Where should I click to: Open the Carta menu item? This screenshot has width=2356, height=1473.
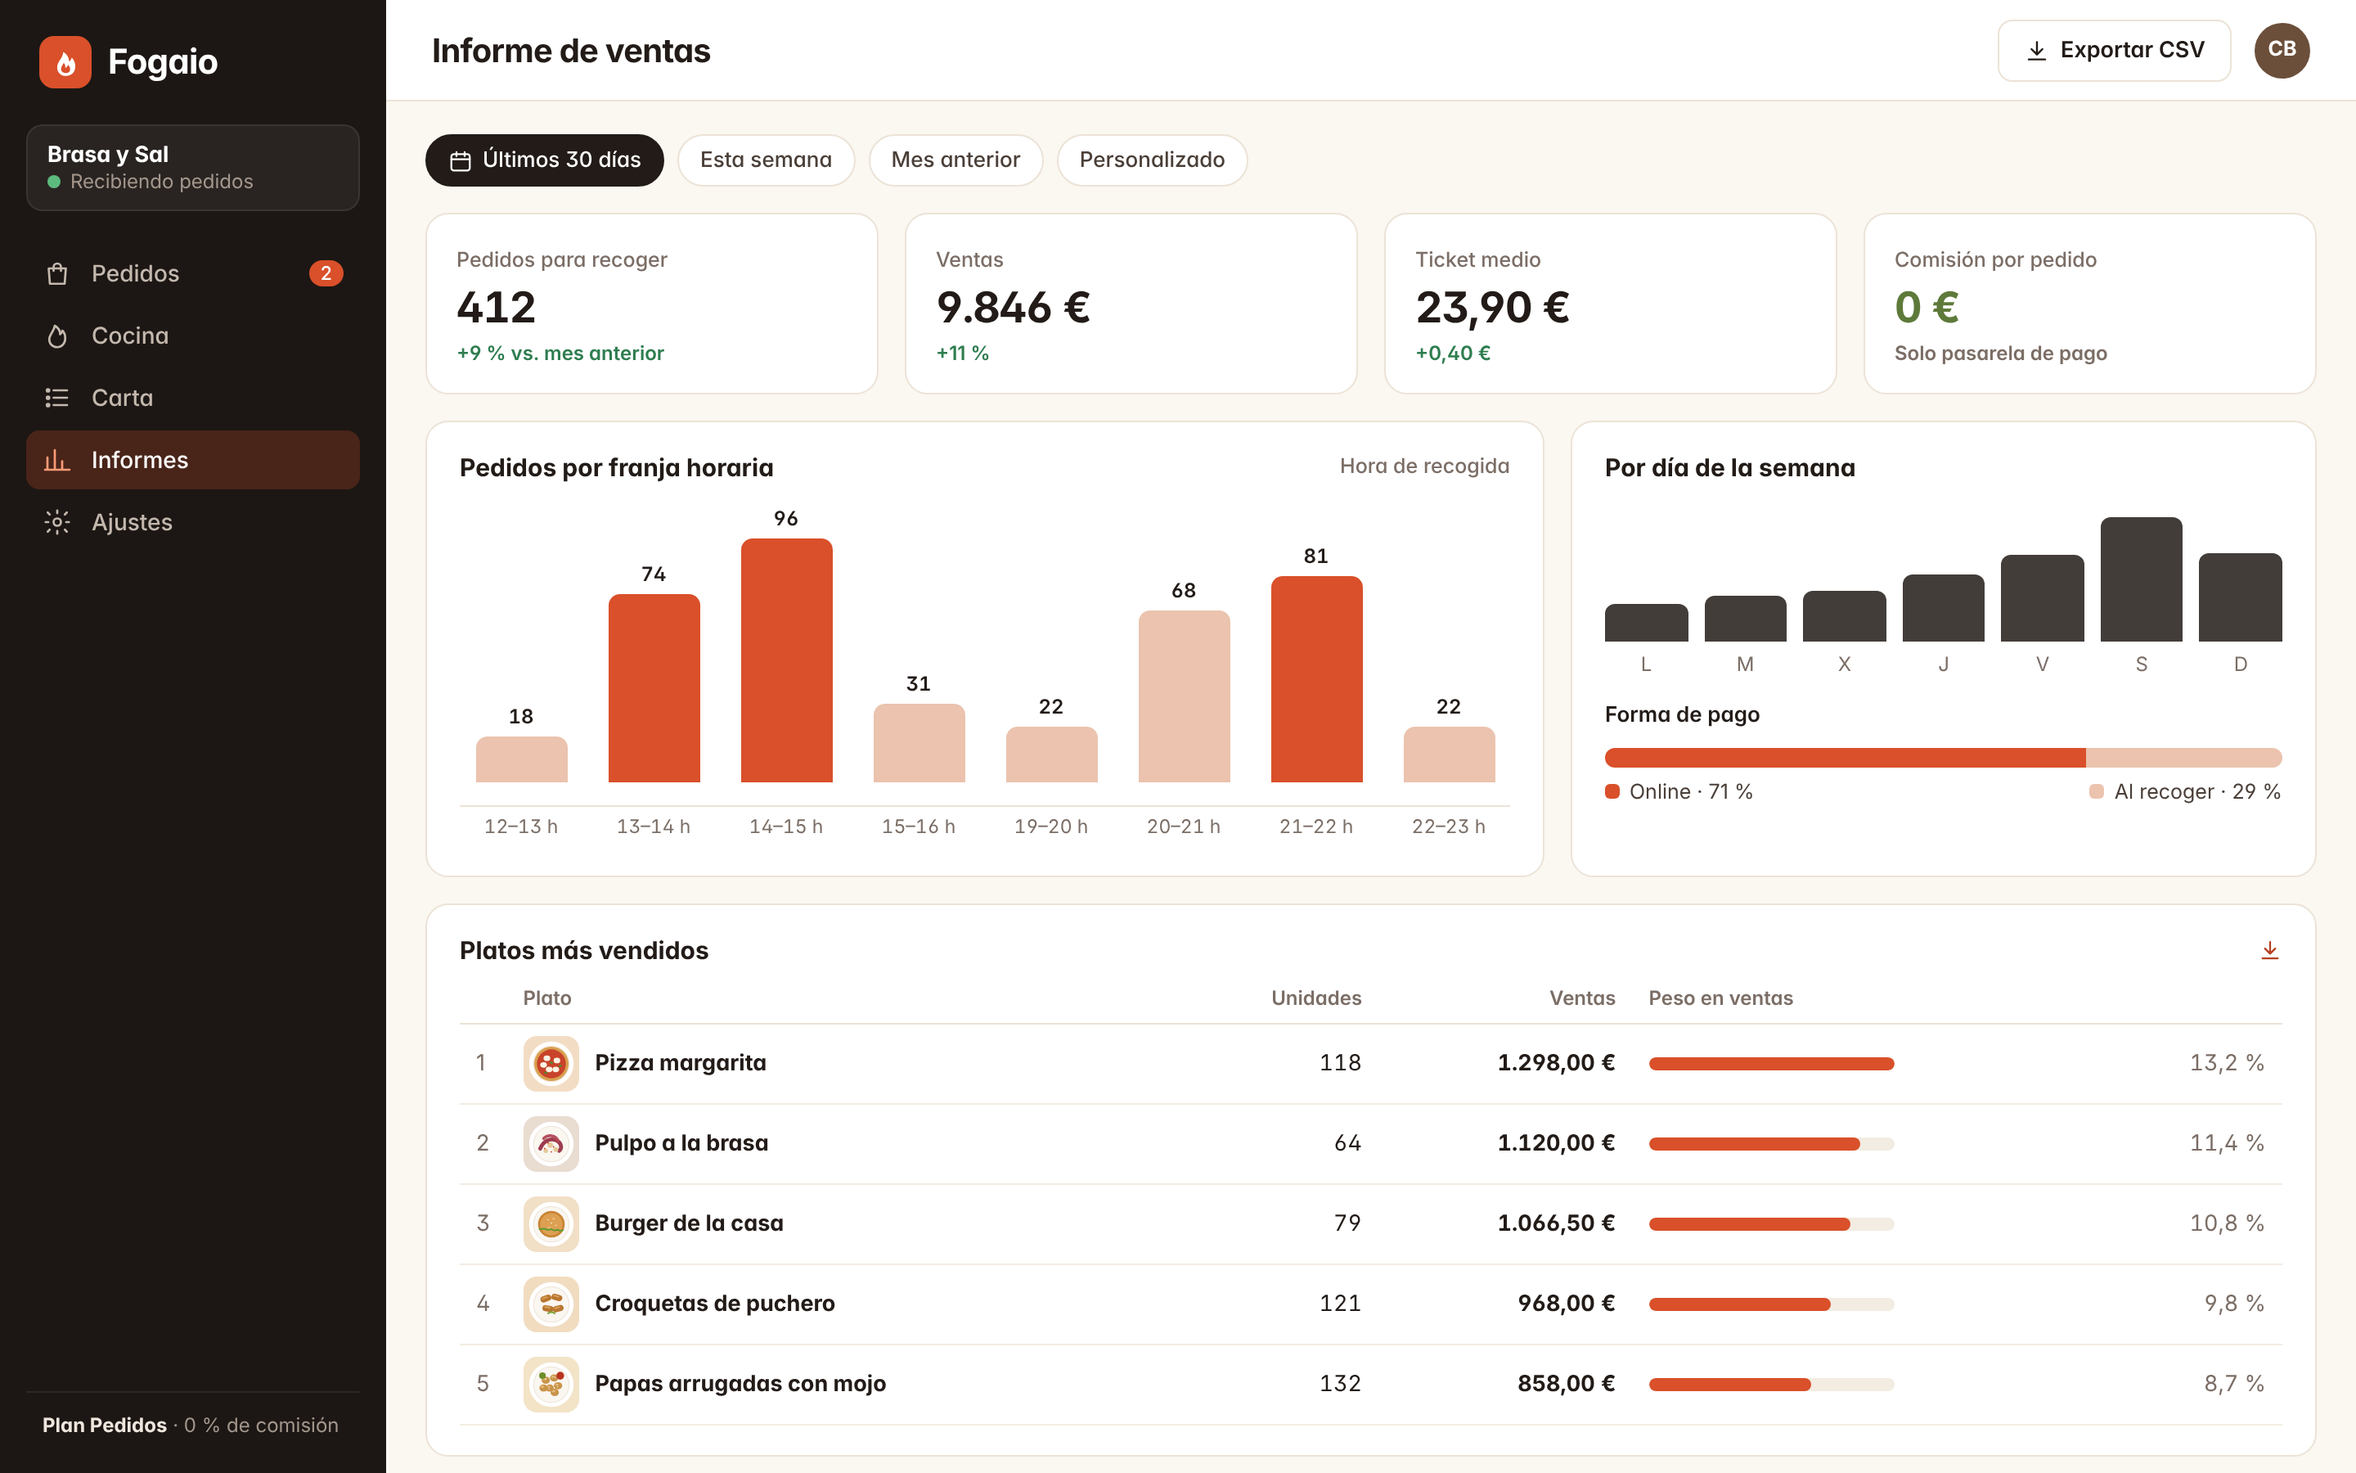(193, 398)
